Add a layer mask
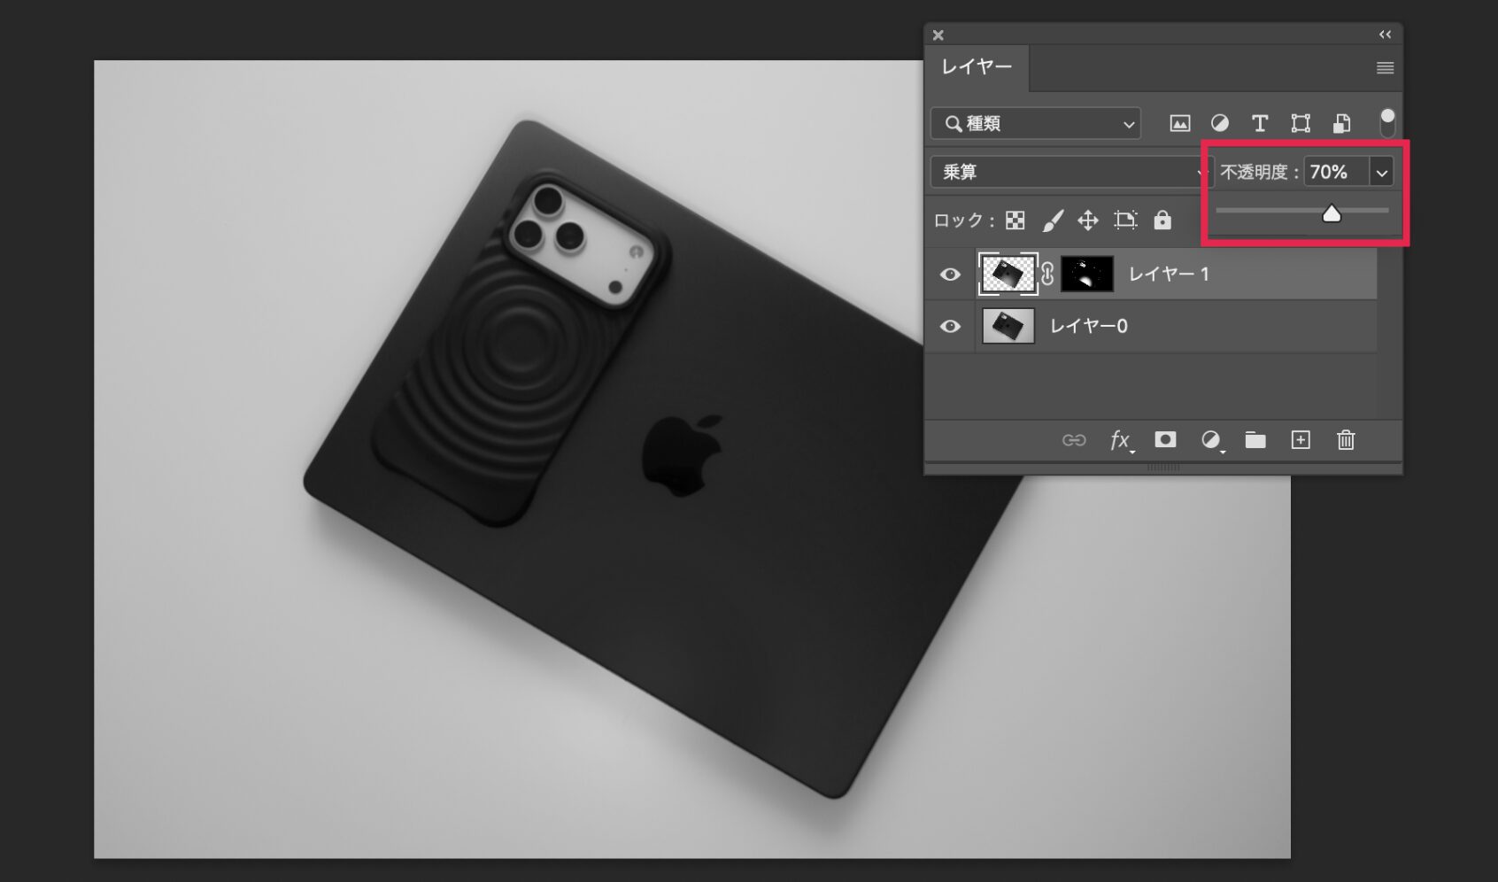This screenshot has height=882, width=1498. (x=1165, y=440)
